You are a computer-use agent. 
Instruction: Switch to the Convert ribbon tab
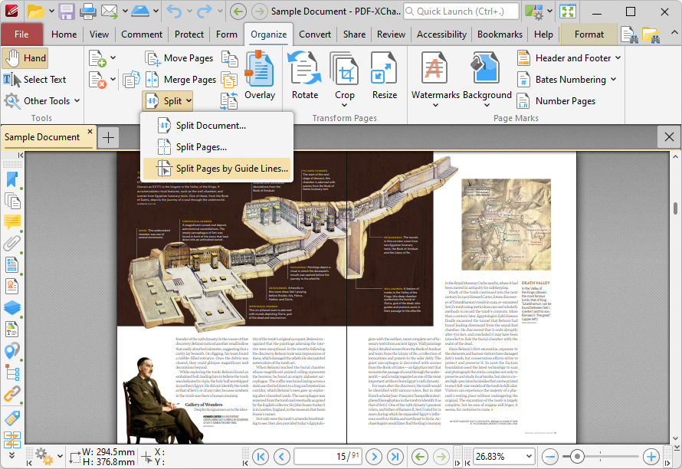click(315, 34)
